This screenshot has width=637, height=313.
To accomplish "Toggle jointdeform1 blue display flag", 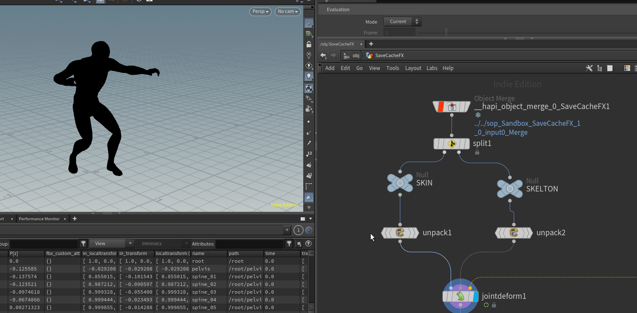I will [x=475, y=296].
